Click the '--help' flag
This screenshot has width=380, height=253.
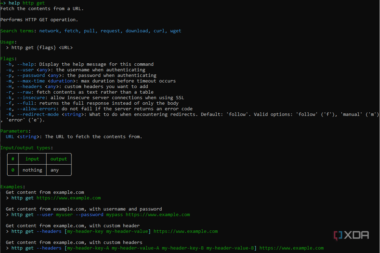(x=25, y=64)
